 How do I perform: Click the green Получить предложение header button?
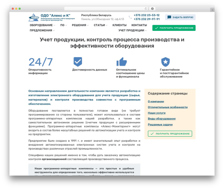(x=174, y=28)
